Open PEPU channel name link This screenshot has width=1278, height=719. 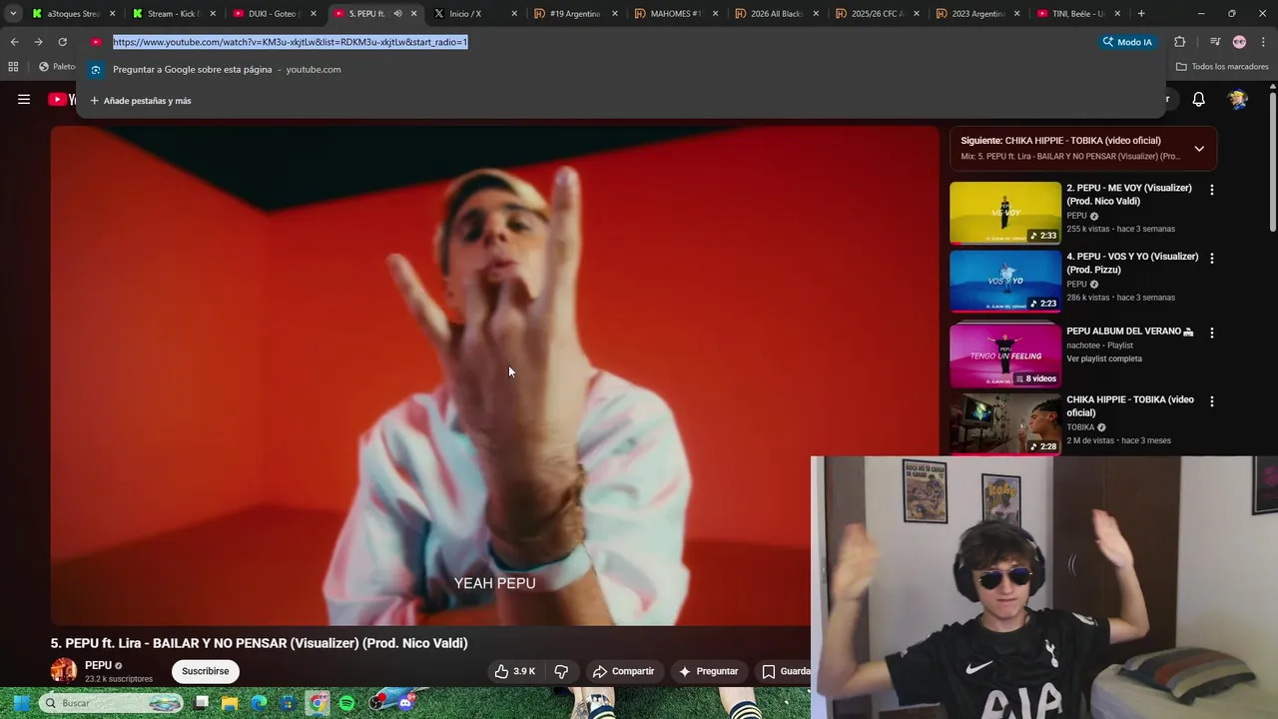pos(98,665)
